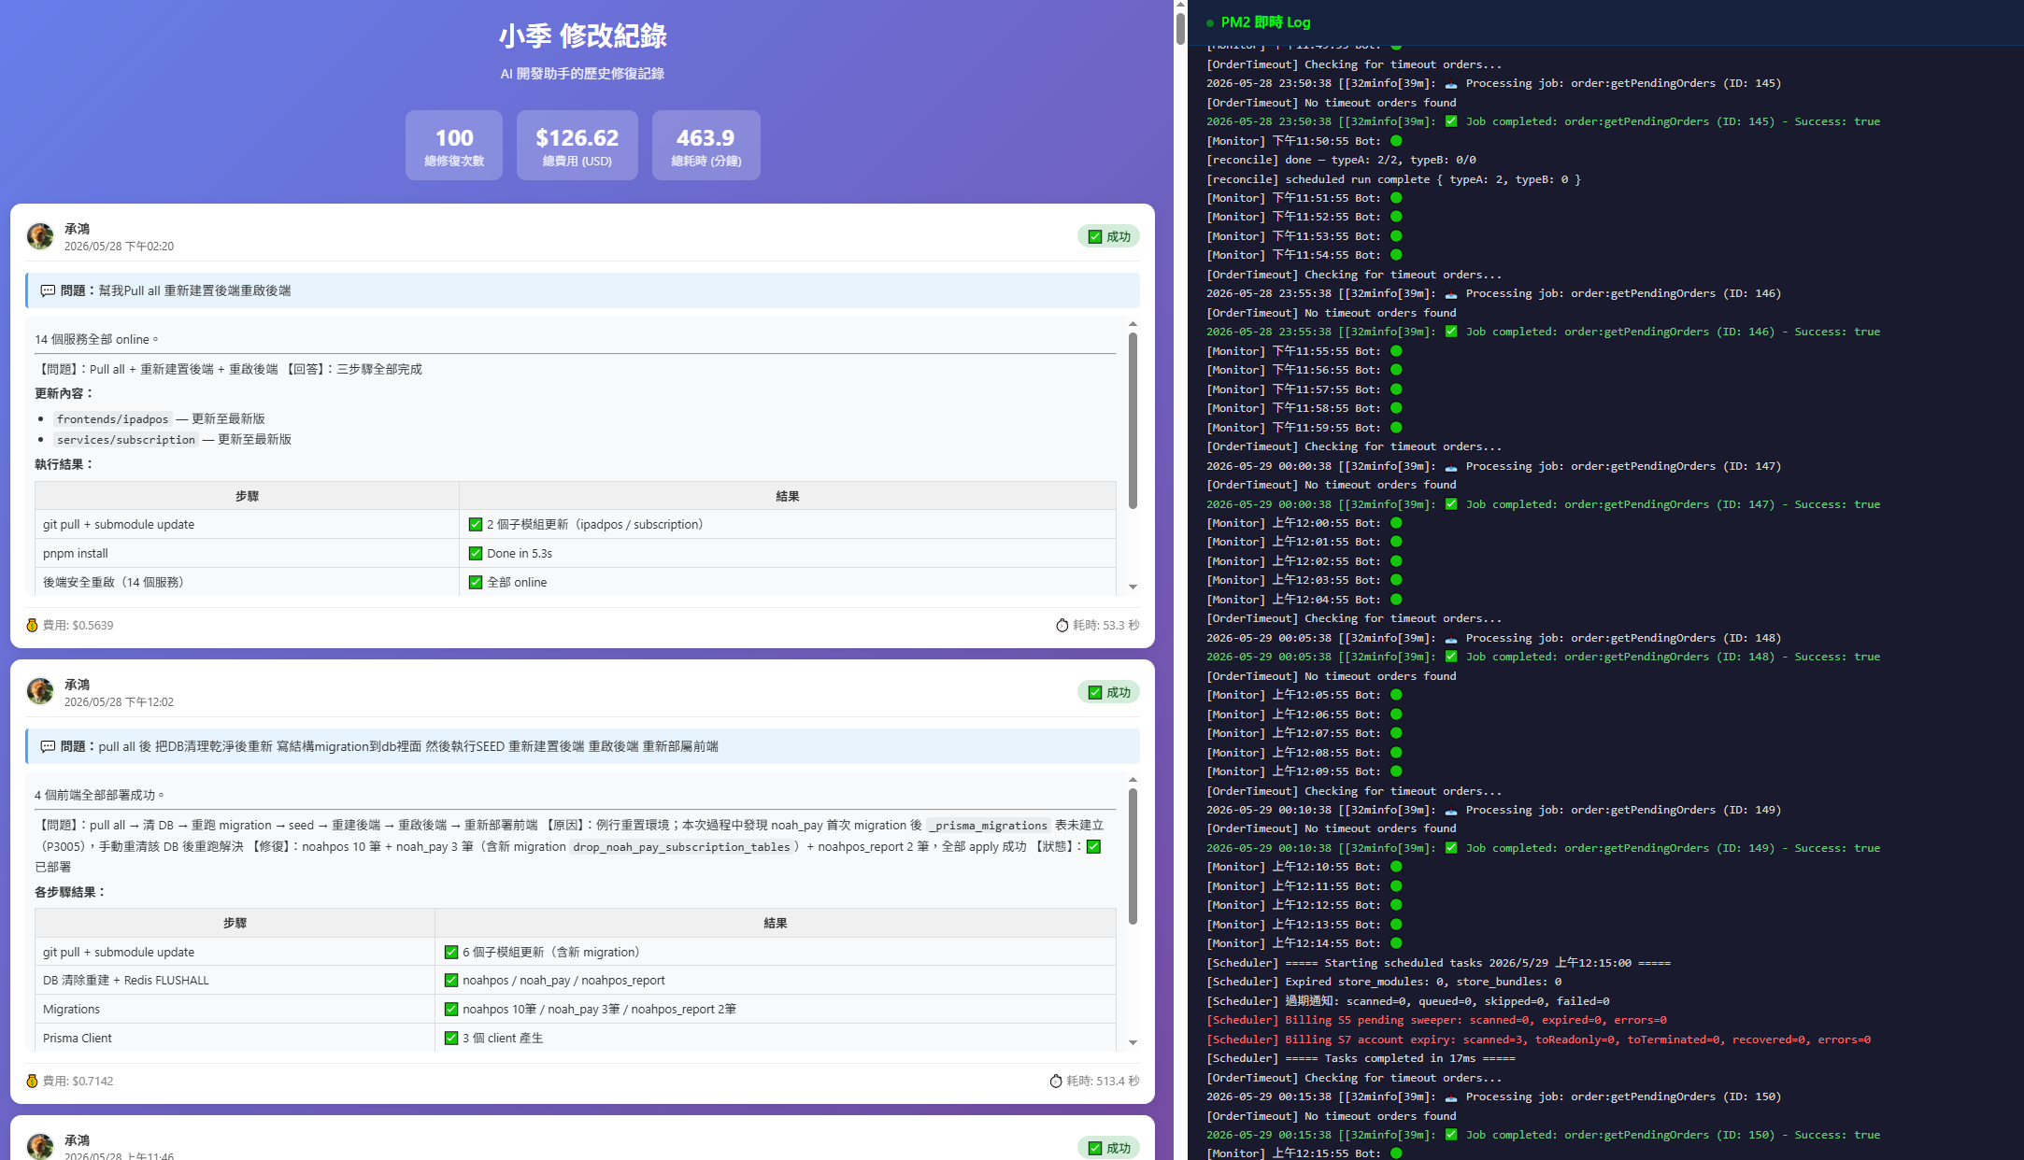Click green check icon on Job completed ID 145
The height and width of the screenshot is (1160, 2024).
(1451, 121)
